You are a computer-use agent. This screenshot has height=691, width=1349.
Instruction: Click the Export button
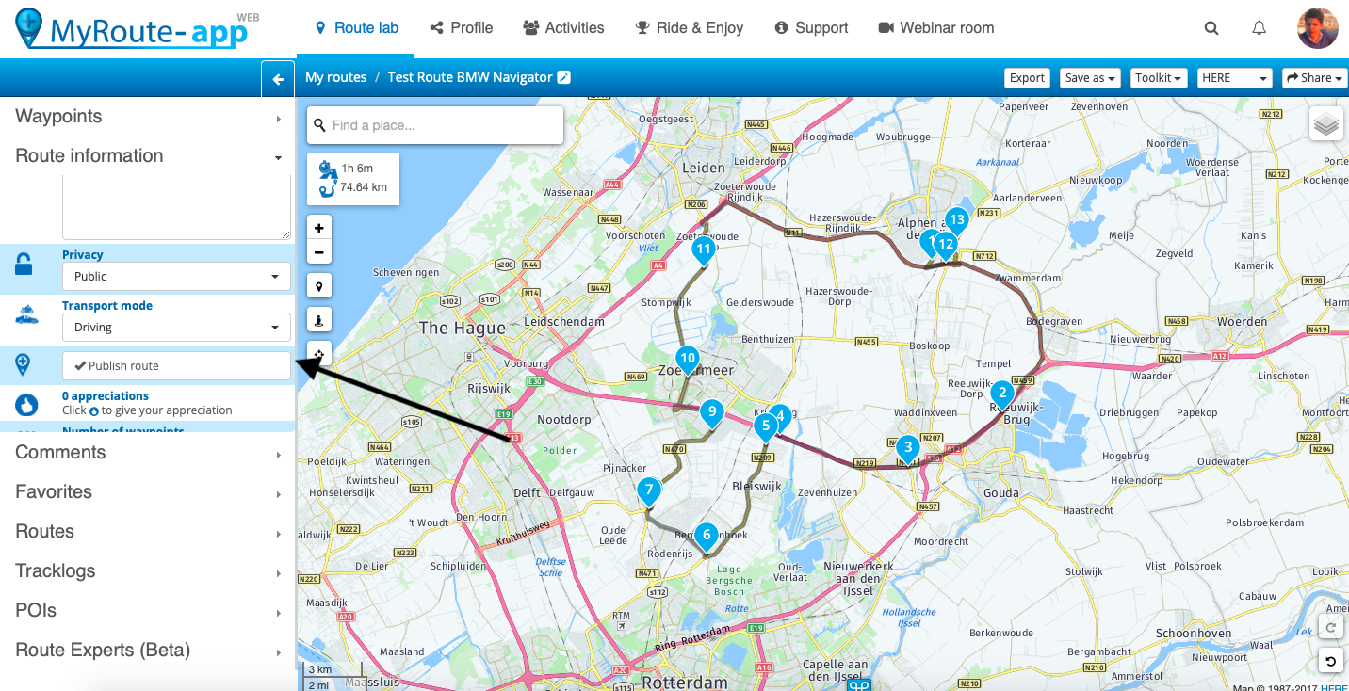pyautogui.click(x=1027, y=78)
